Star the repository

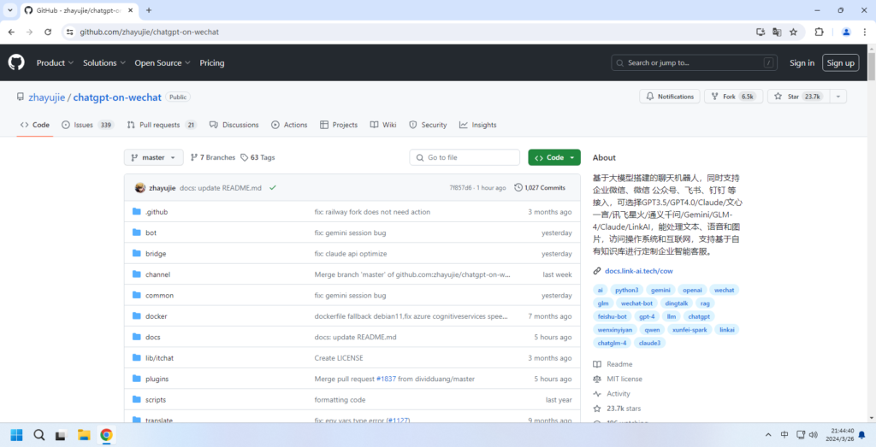click(799, 97)
